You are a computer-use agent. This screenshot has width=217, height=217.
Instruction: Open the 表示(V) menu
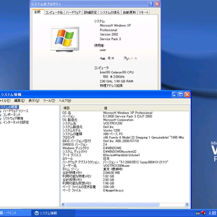pyautogui.click(x=34, y=101)
